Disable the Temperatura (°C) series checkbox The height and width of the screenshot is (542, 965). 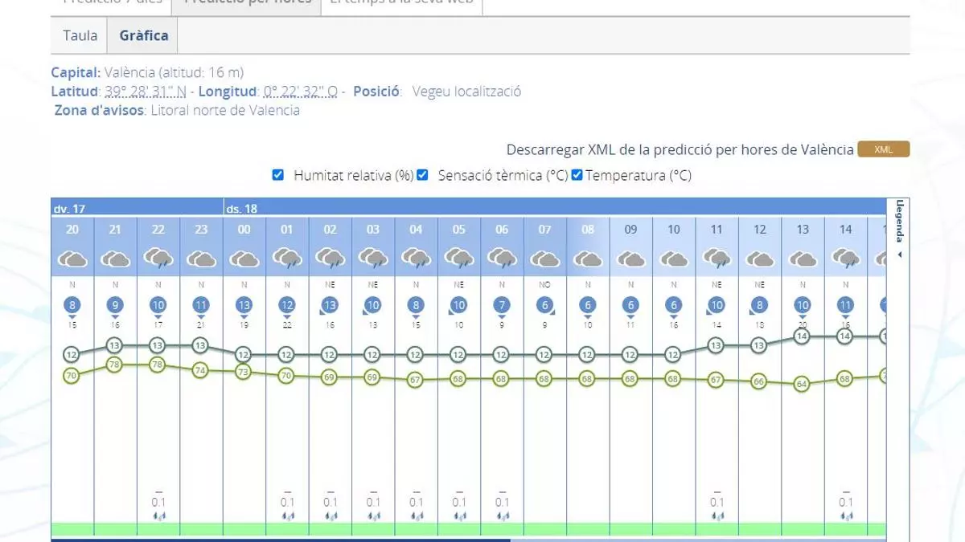point(577,175)
